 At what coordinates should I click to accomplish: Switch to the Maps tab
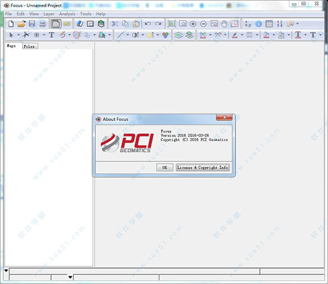click(x=12, y=46)
